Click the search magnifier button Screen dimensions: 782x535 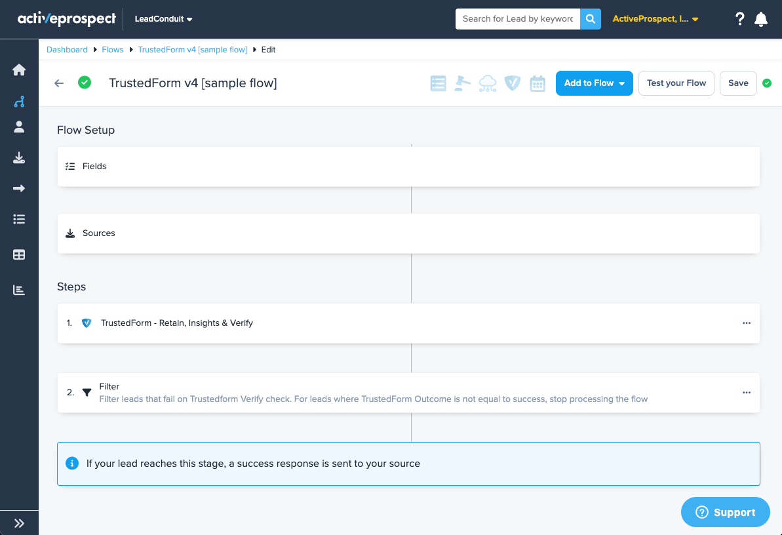click(591, 19)
